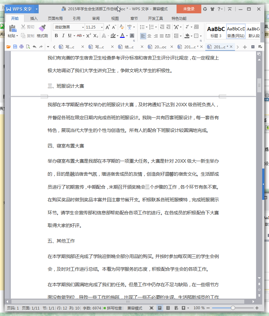
Task: Click the zoom slider handle
Action: 233,308
